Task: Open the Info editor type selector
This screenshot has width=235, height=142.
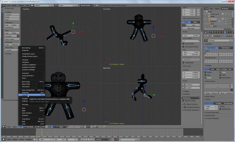Action: click(4, 6)
